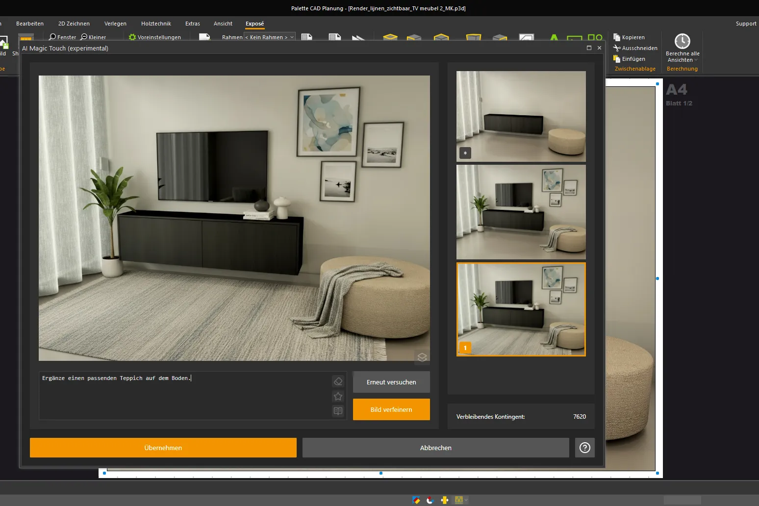Open the 2D Zeichnen tab
The width and height of the screenshot is (759, 506).
tap(74, 24)
